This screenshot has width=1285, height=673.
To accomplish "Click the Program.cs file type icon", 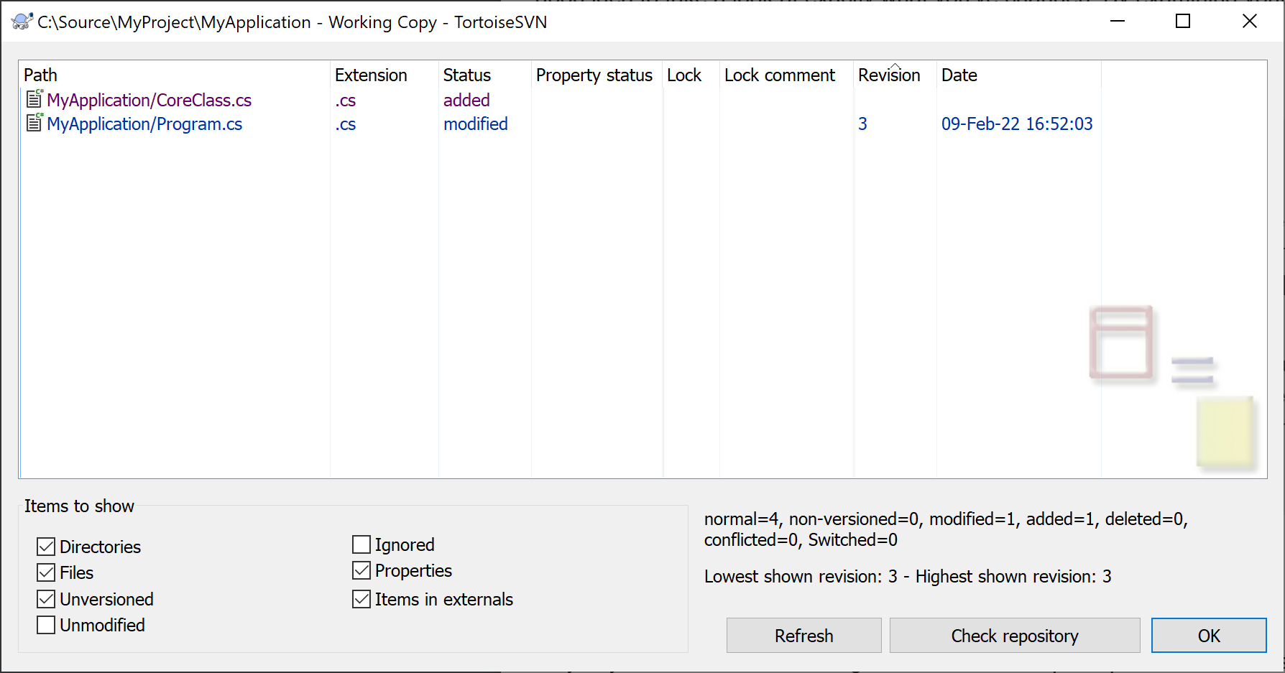I will pyautogui.click(x=34, y=123).
